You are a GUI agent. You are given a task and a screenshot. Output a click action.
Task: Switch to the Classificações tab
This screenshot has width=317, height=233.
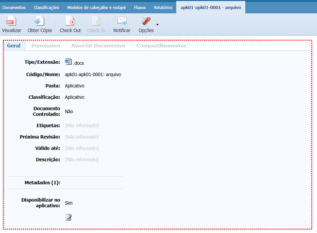(x=46, y=8)
